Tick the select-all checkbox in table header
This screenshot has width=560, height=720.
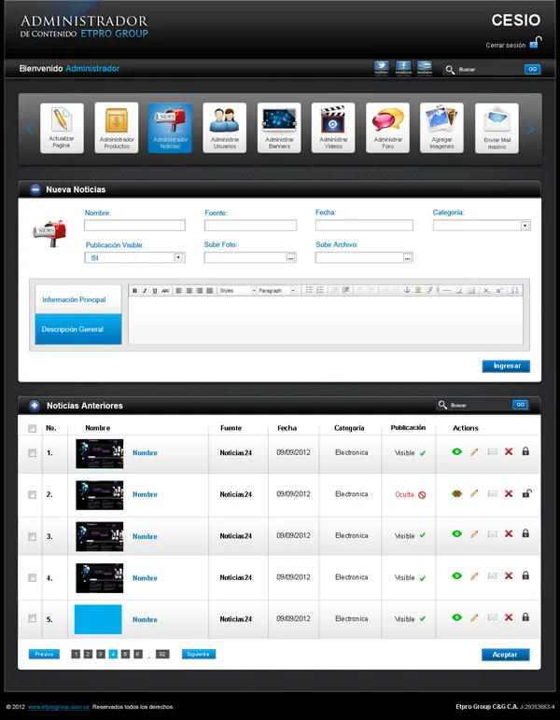(32, 428)
